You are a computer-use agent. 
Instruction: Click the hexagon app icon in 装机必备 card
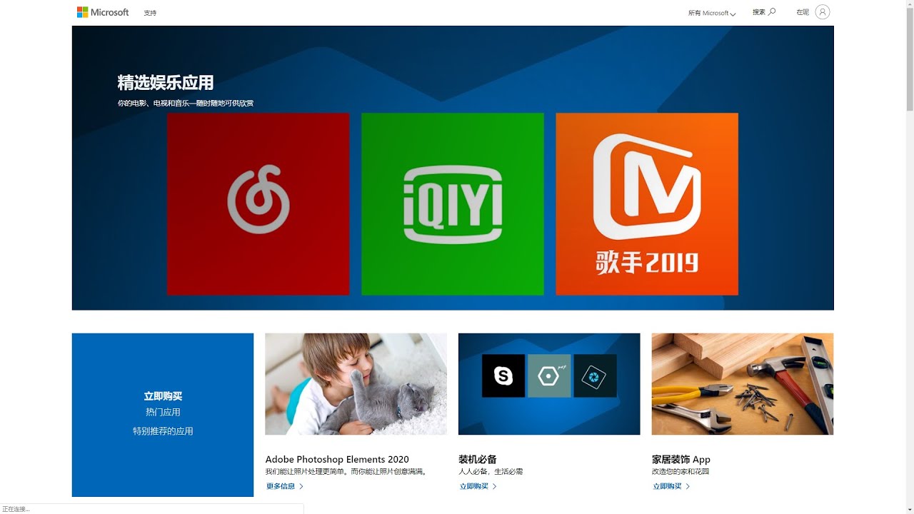(x=549, y=376)
